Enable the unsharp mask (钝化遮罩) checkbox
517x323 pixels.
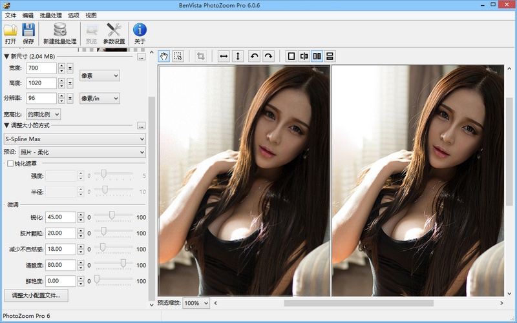click(x=10, y=164)
